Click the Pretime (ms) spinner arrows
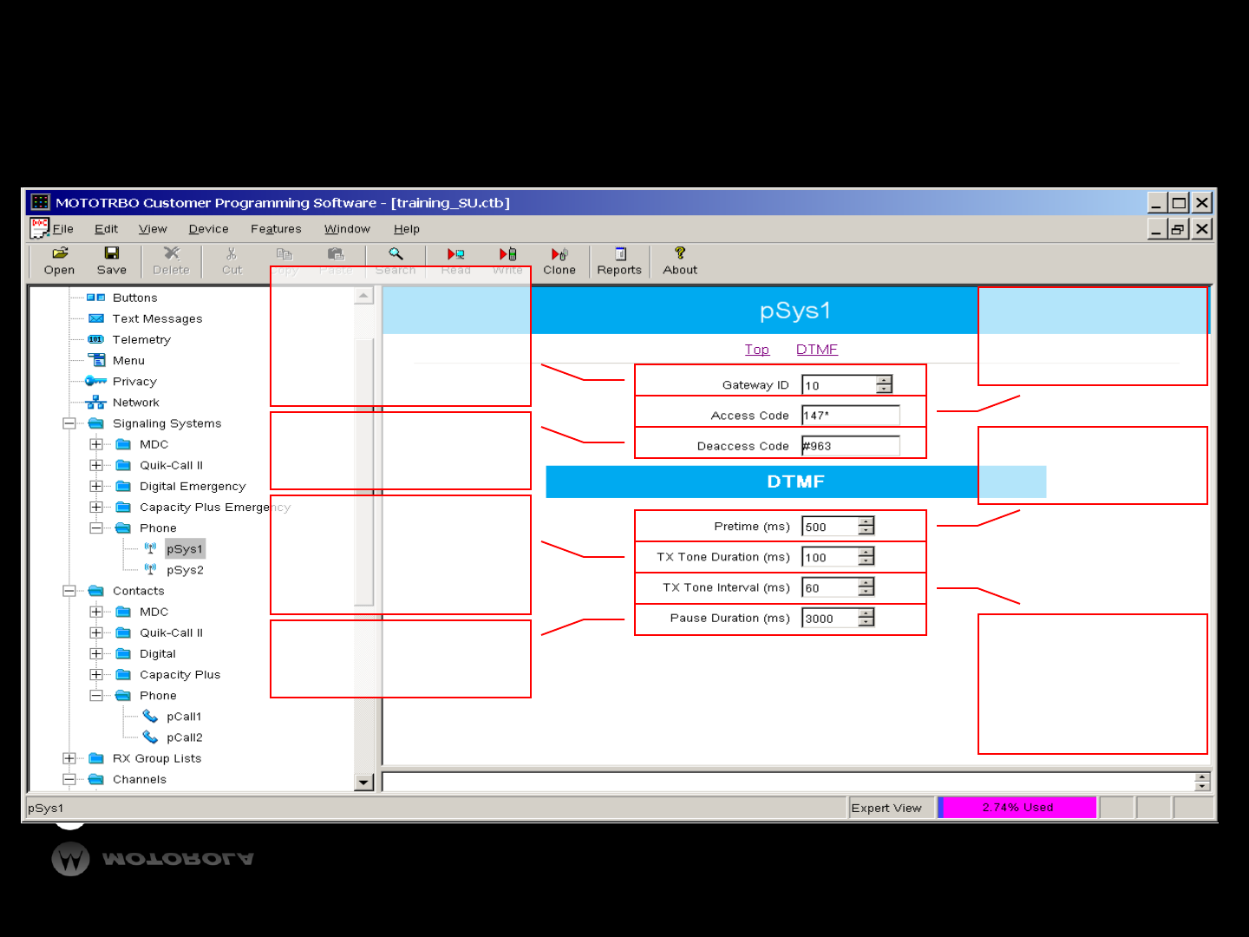This screenshot has height=937, width=1249. tap(866, 526)
